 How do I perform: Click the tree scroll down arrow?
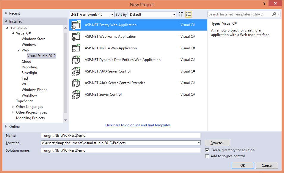tap(65, 120)
